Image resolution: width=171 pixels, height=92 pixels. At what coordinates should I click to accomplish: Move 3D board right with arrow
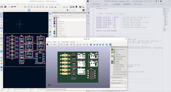click(97, 44)
